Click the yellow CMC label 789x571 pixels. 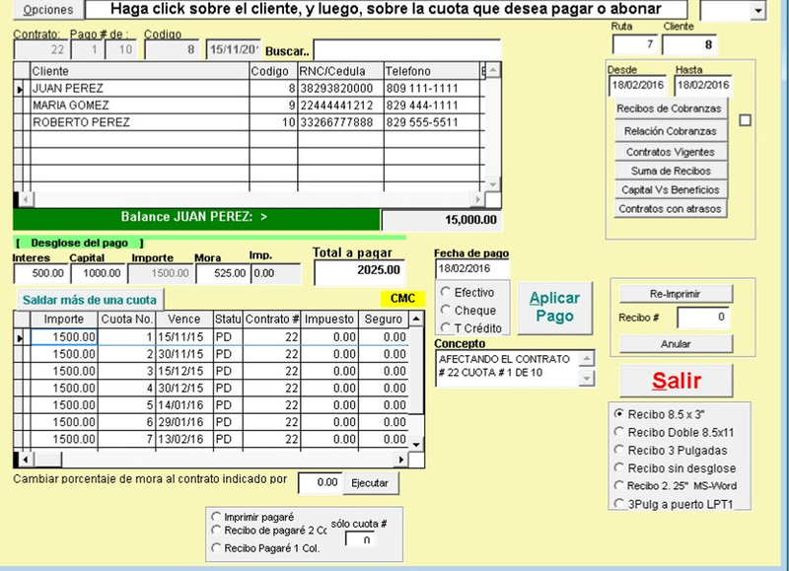[x=402, y=299]
